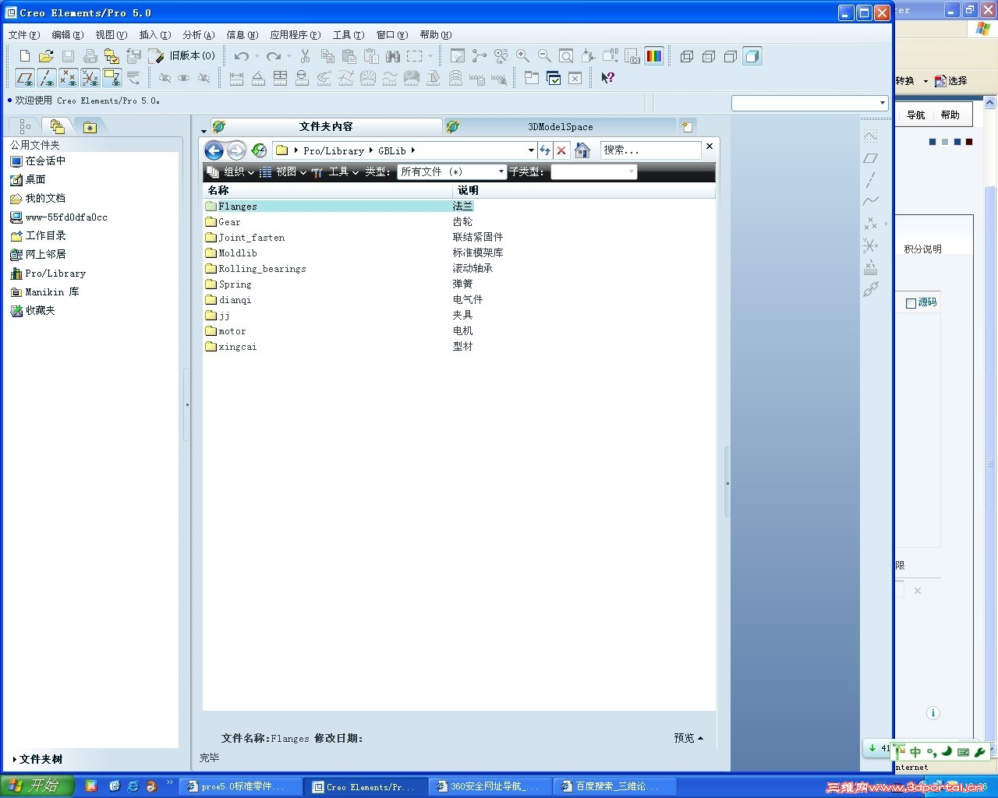998x798 pixels.
Task: Go to the home page icon
Action: point(582,150)
